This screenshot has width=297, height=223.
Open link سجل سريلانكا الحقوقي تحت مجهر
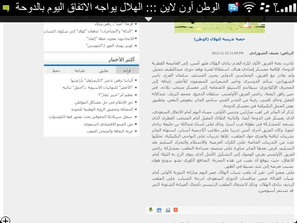[90, 117]
